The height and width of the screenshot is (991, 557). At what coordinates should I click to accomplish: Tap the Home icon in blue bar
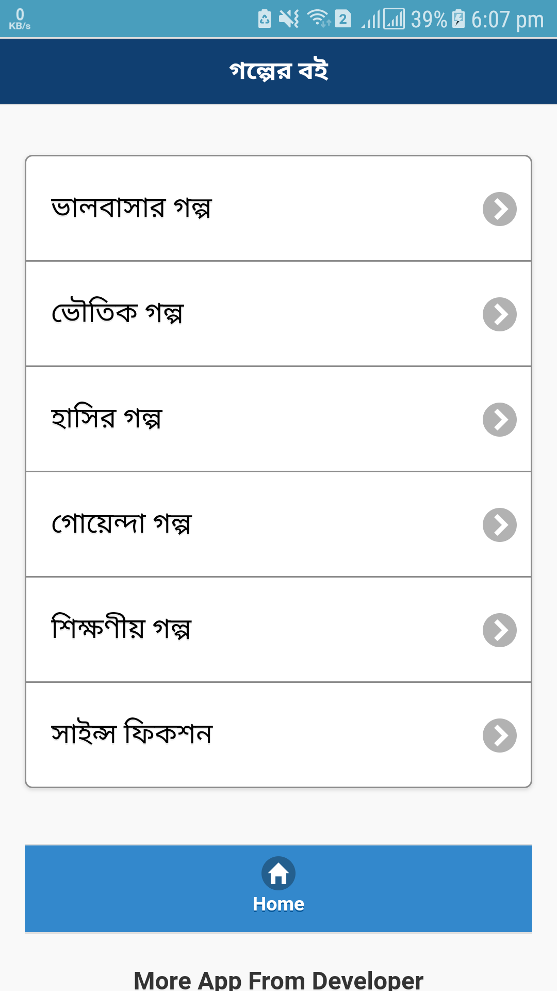[x=278, y=873]
